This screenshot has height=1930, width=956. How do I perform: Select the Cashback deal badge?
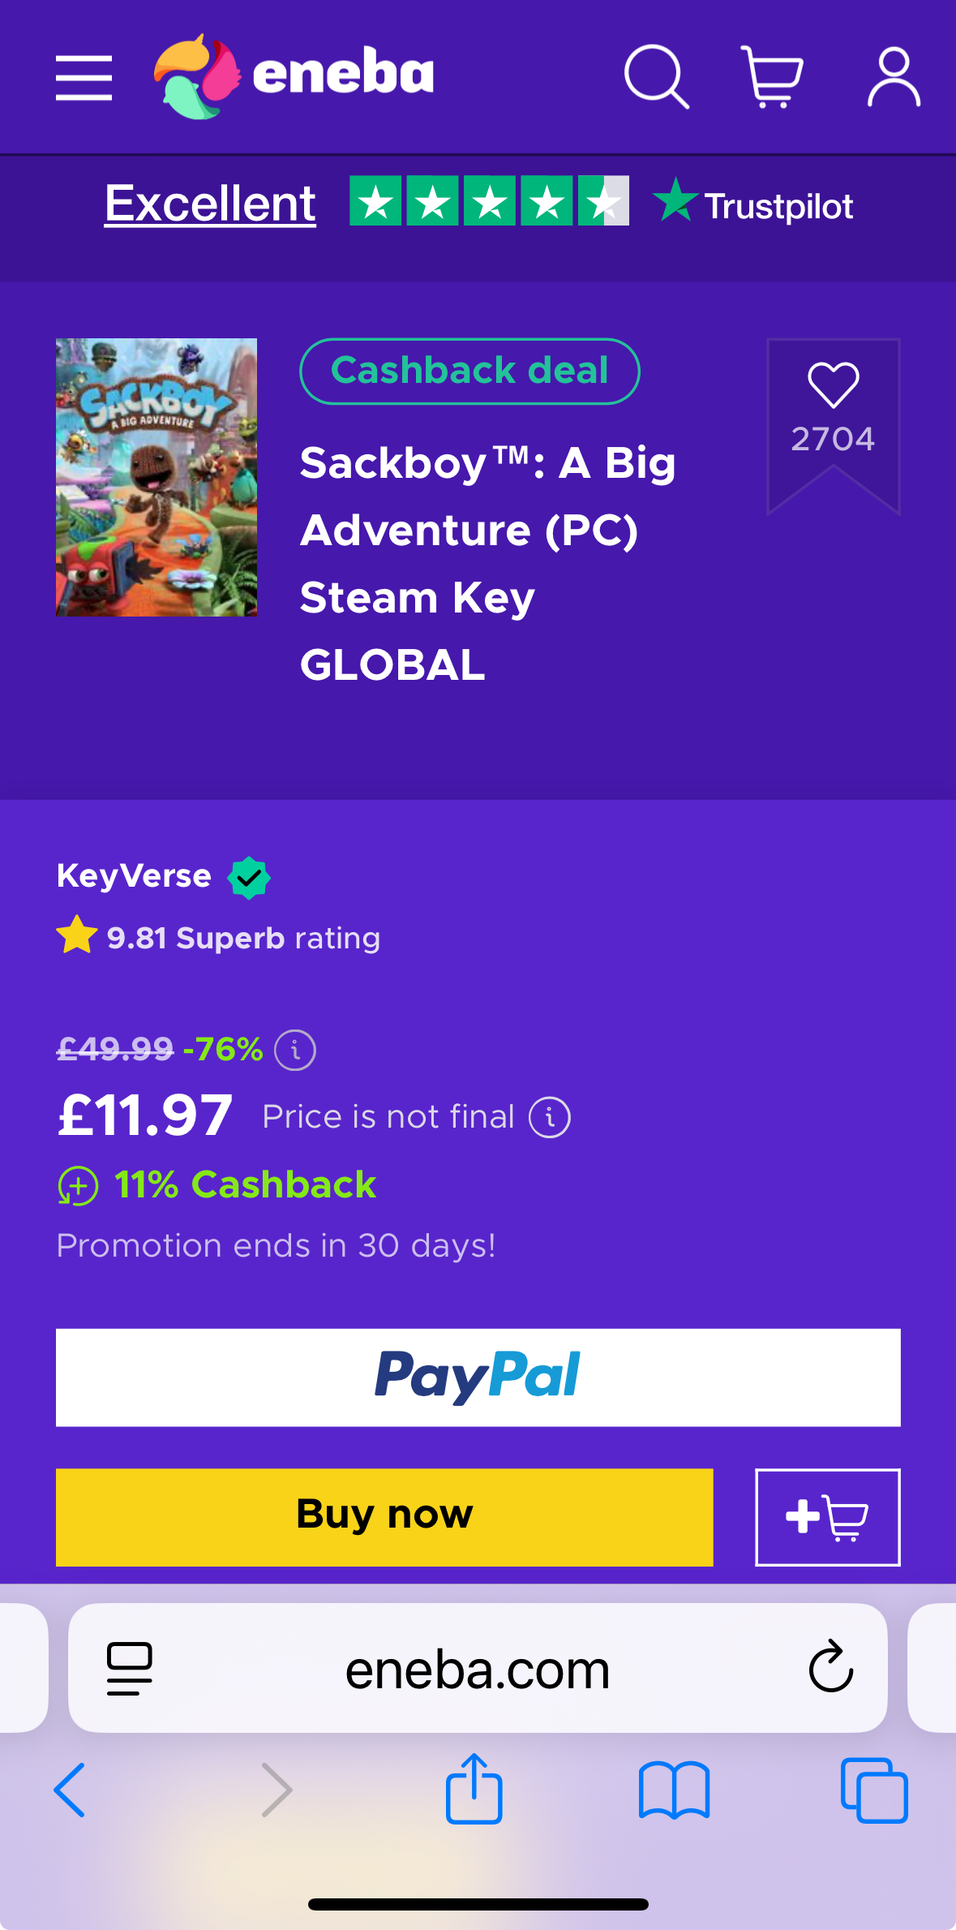click(x=469, y=371)
